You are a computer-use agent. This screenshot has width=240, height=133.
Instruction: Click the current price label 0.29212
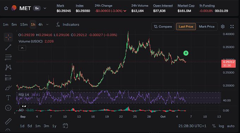point(228,64)
